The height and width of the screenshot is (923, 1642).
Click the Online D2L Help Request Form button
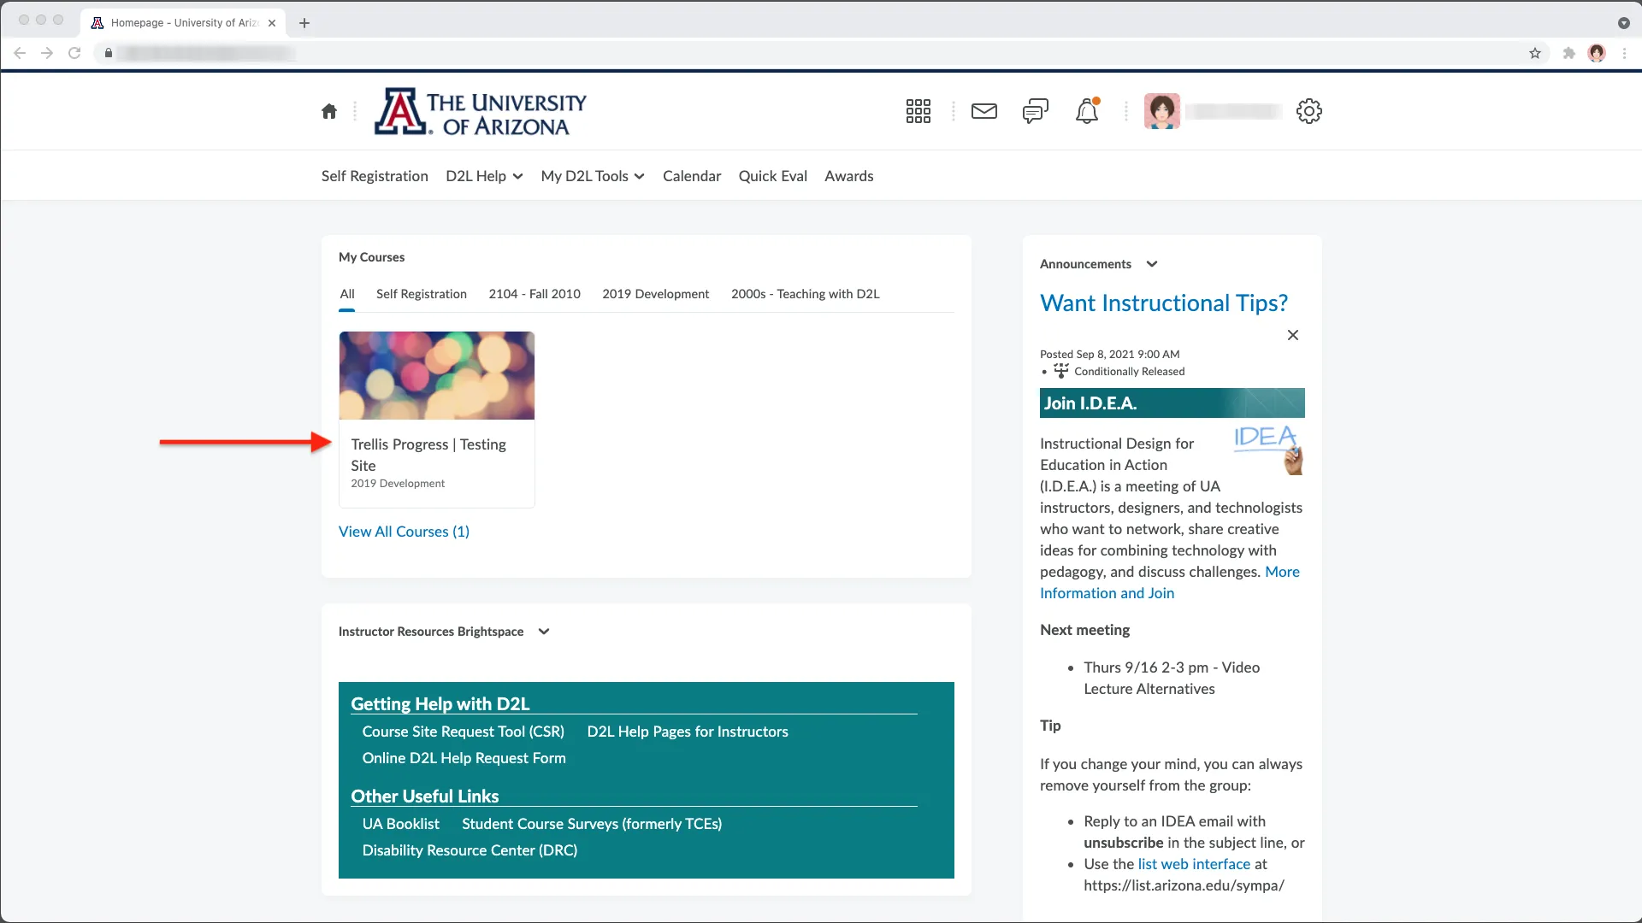pos(464,757)
